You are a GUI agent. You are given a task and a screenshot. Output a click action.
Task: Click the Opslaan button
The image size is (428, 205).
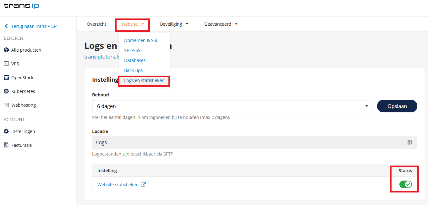397,106
